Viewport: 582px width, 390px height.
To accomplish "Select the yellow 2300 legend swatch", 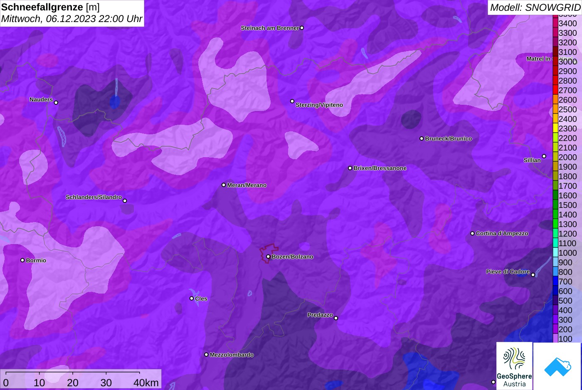I will point(555,128).
